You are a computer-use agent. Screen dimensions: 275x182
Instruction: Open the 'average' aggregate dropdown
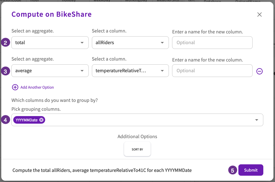[50, 71]
